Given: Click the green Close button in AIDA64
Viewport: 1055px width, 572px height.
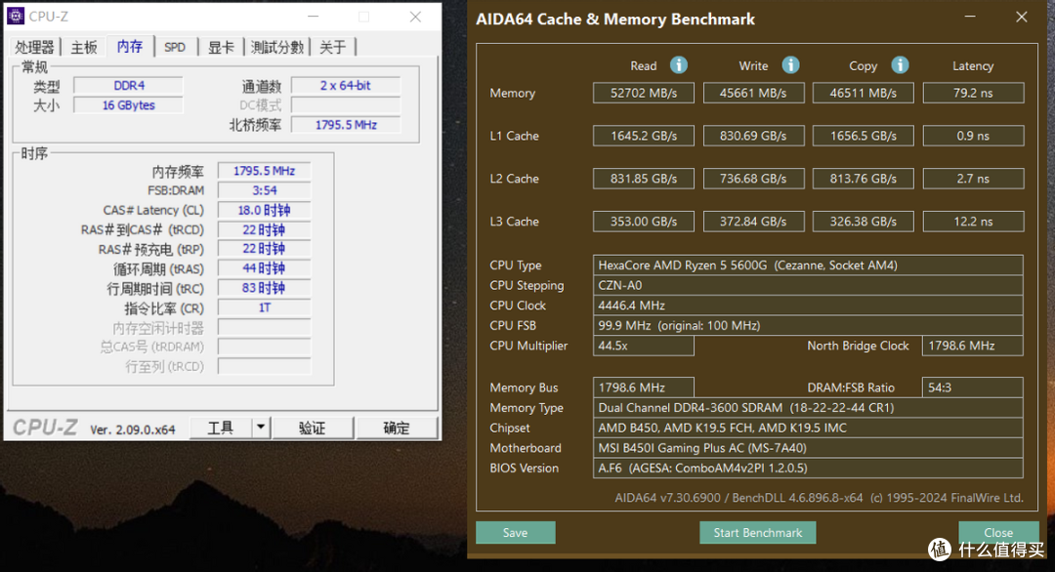Looking at the screenshot, I should point(998,532).
